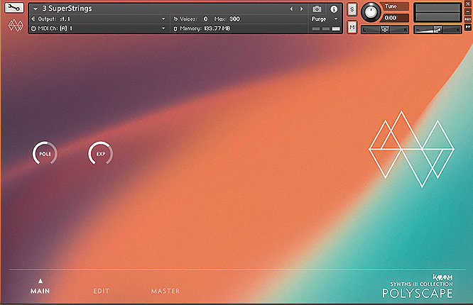
Task: Switch to the MAIN tab
Action: coord(40,291)
